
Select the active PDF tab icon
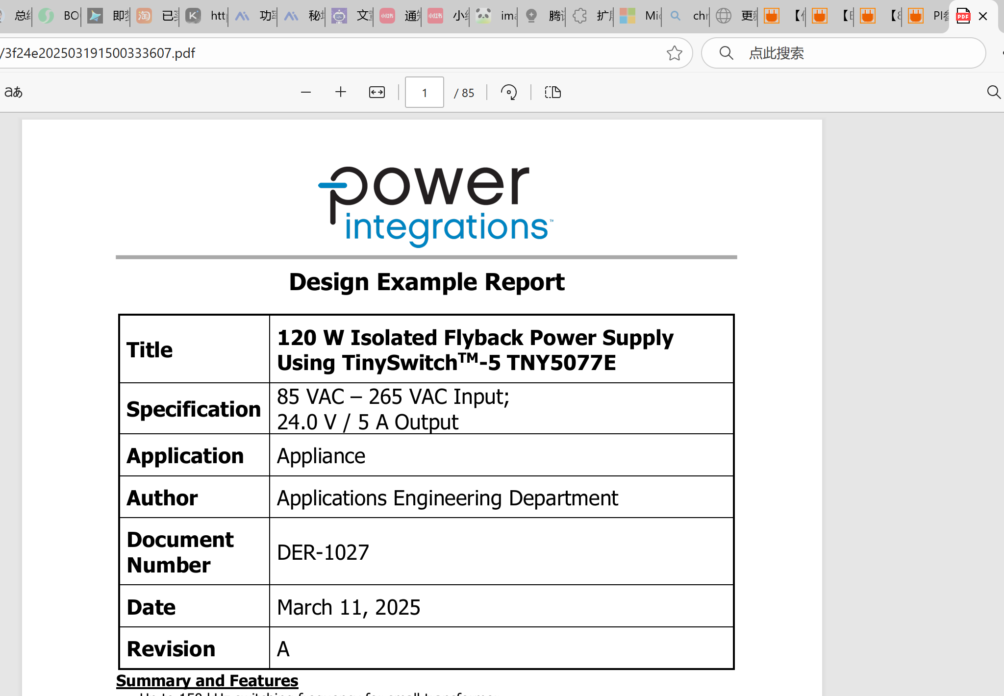pos(963,16)
